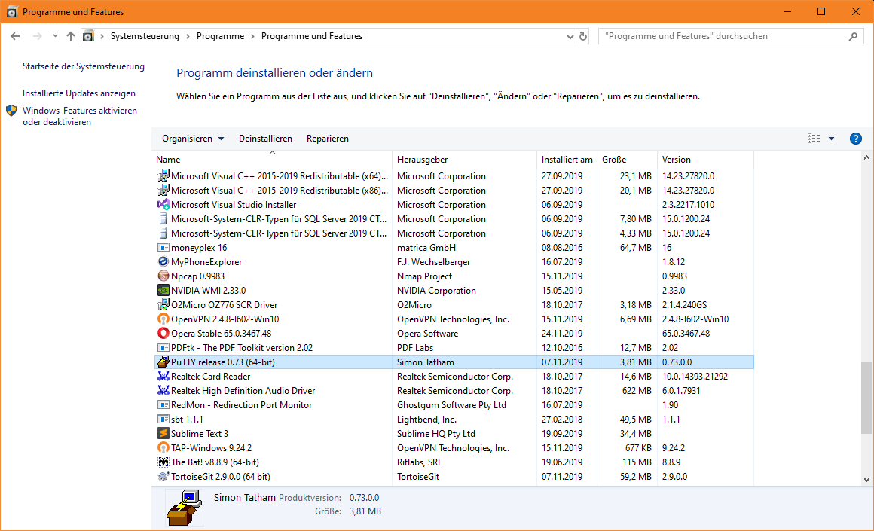Click the refresh icon beside the address bar
The image size is (874, 531).
[582, 35]
